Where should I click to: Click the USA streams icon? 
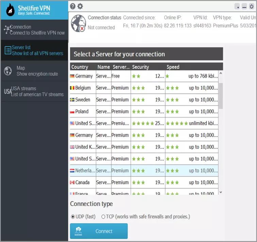(x=7, y=91)
